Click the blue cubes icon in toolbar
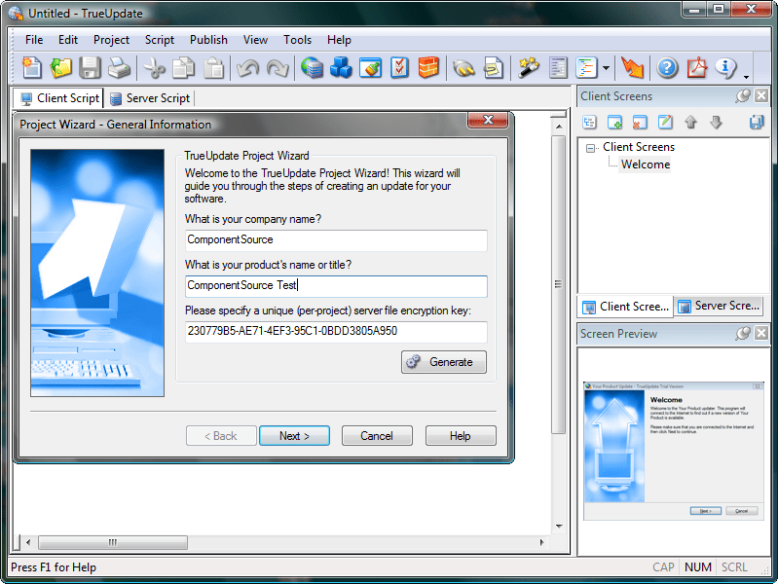 click(341, 67)
